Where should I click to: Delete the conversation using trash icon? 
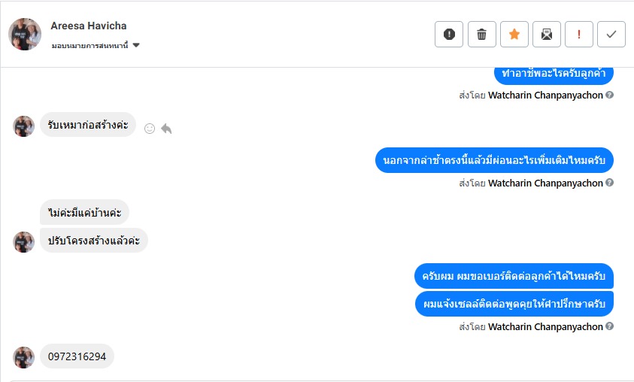[482, 34]
